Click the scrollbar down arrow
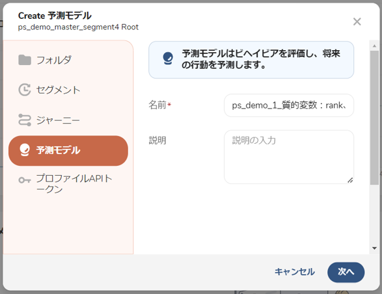Screen dimensions: 382x294 tap(374, 248)
